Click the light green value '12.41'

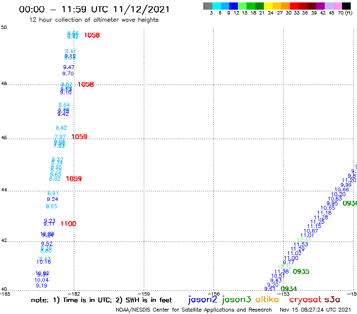(x=304, y=240)
